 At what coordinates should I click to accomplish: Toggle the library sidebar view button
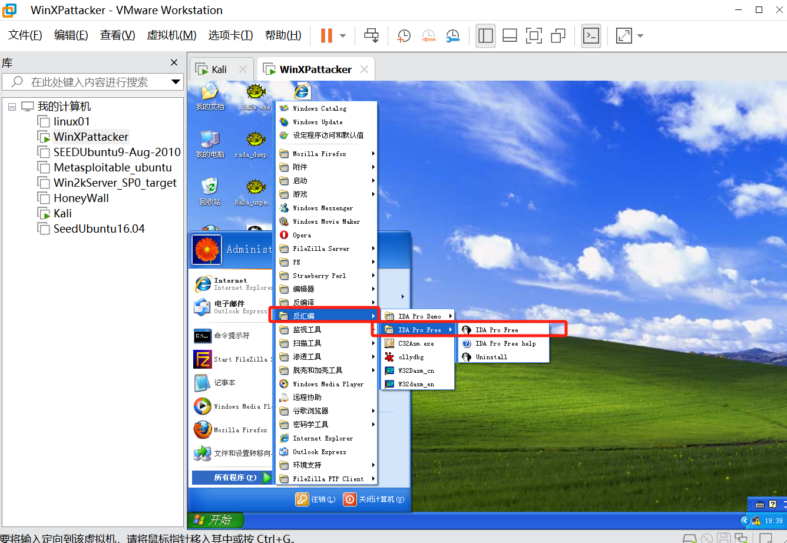[x=485, y=36]
